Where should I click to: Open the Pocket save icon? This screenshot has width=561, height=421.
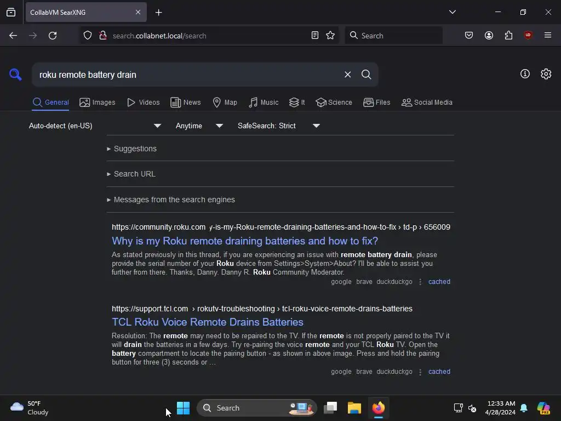(469, 36)
